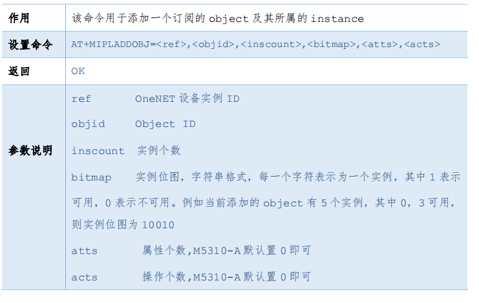Click the inscount parameter name in 参数说明
479x303 pixels.
[x=98, y=151]
